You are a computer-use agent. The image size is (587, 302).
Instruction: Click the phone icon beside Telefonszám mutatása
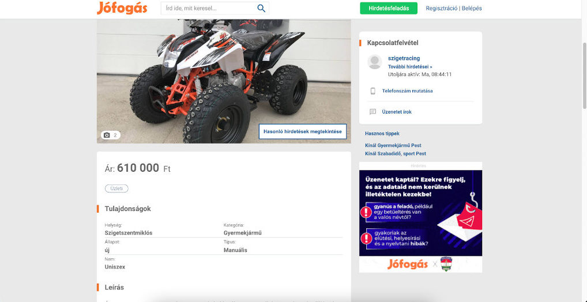pos(373,91)
